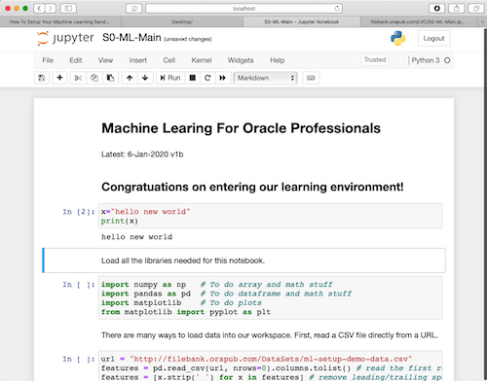The image size is (487, 381).
Task: Select the url filebank code cell
Action: 270,366
